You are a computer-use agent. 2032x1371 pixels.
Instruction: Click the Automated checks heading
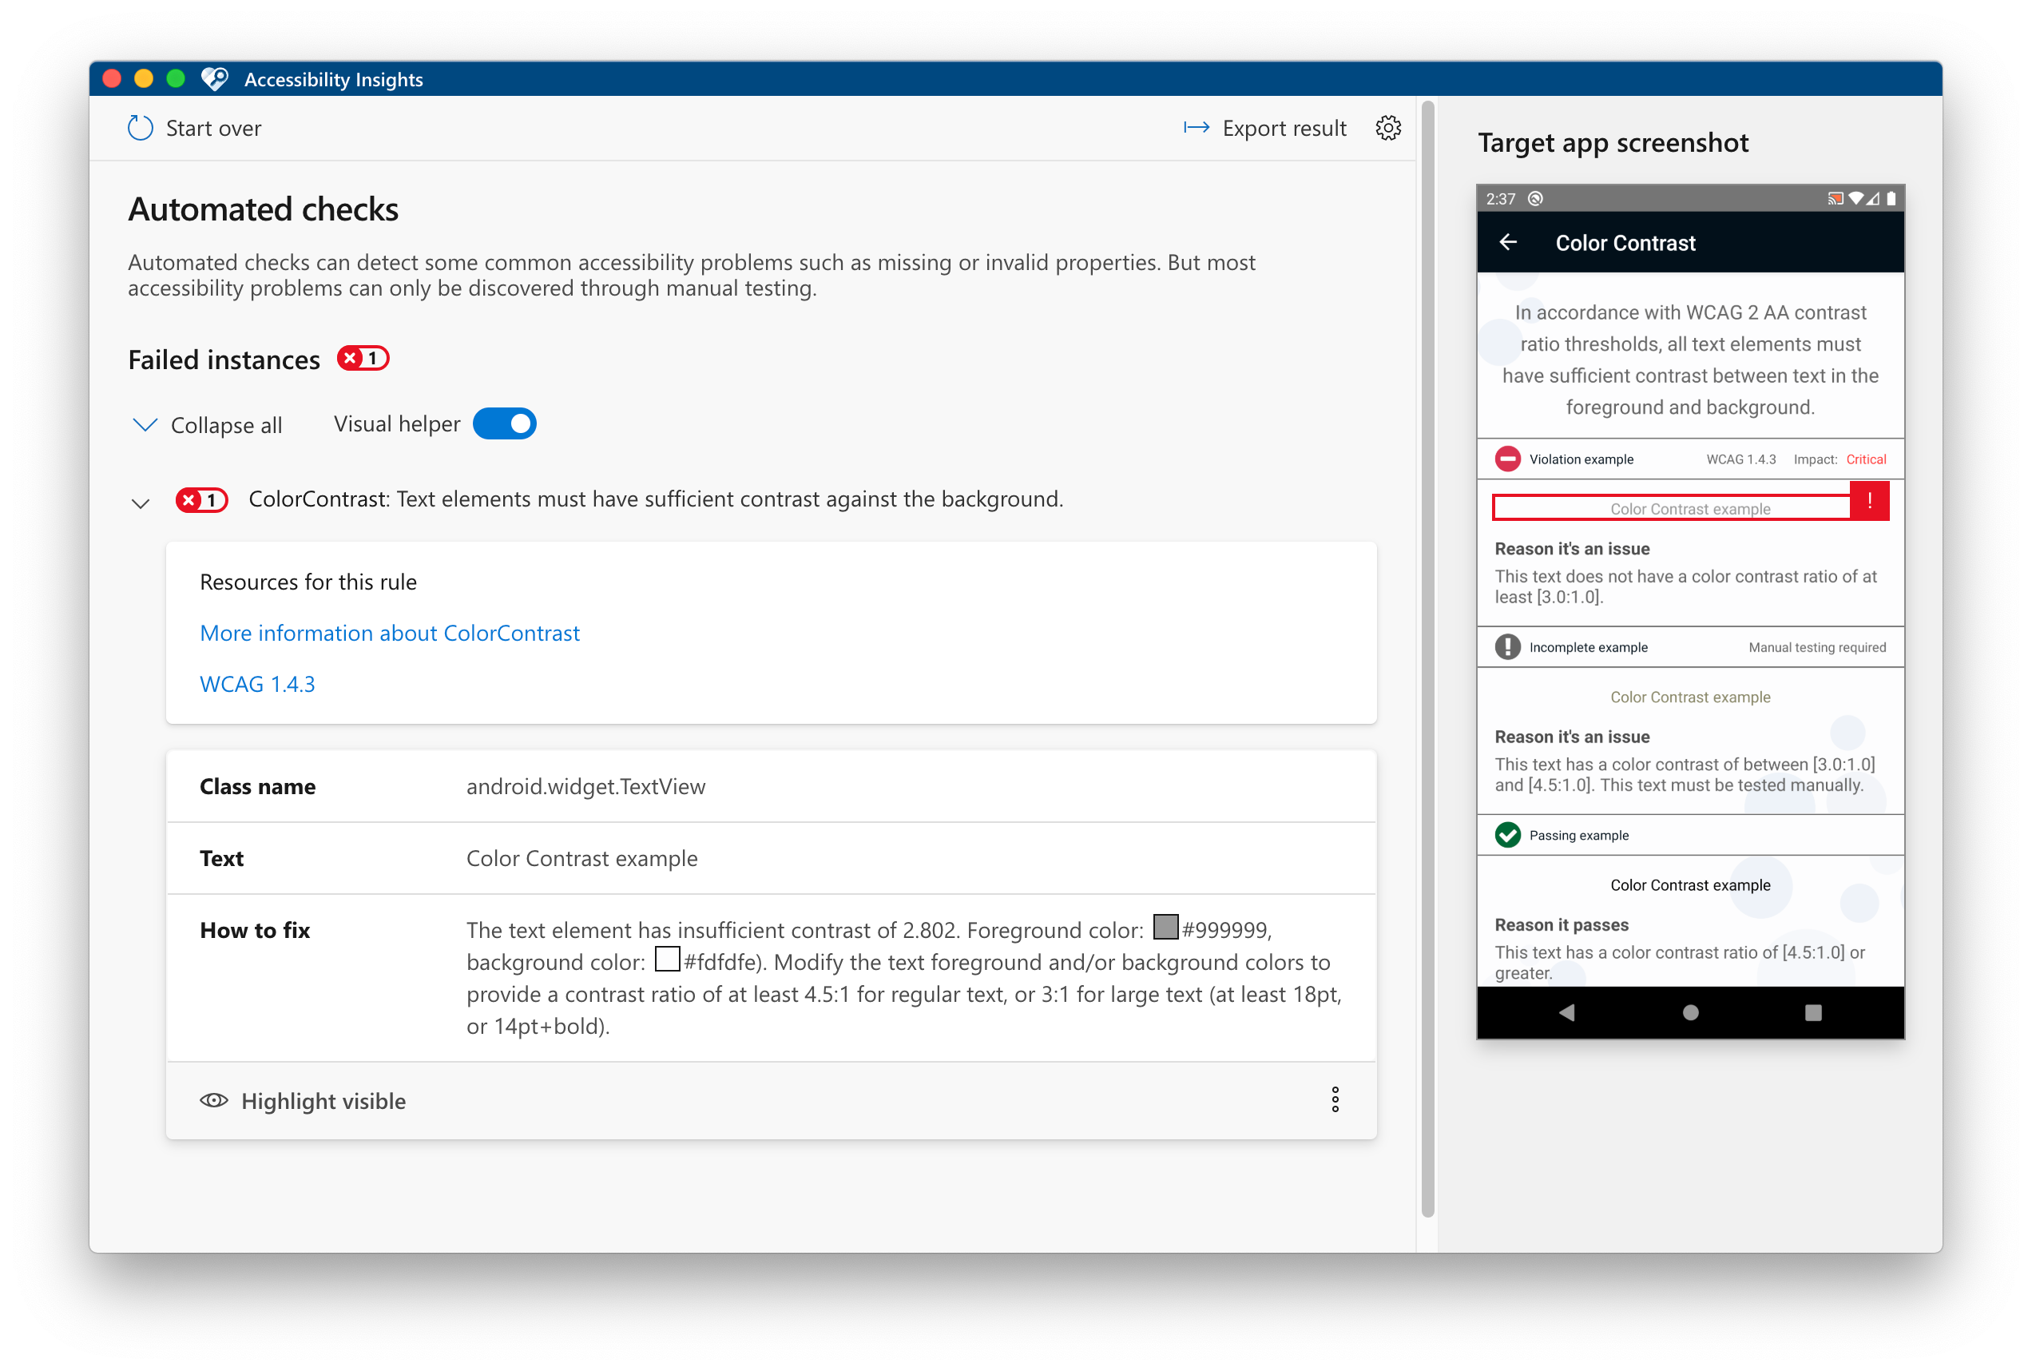(263, 209)
